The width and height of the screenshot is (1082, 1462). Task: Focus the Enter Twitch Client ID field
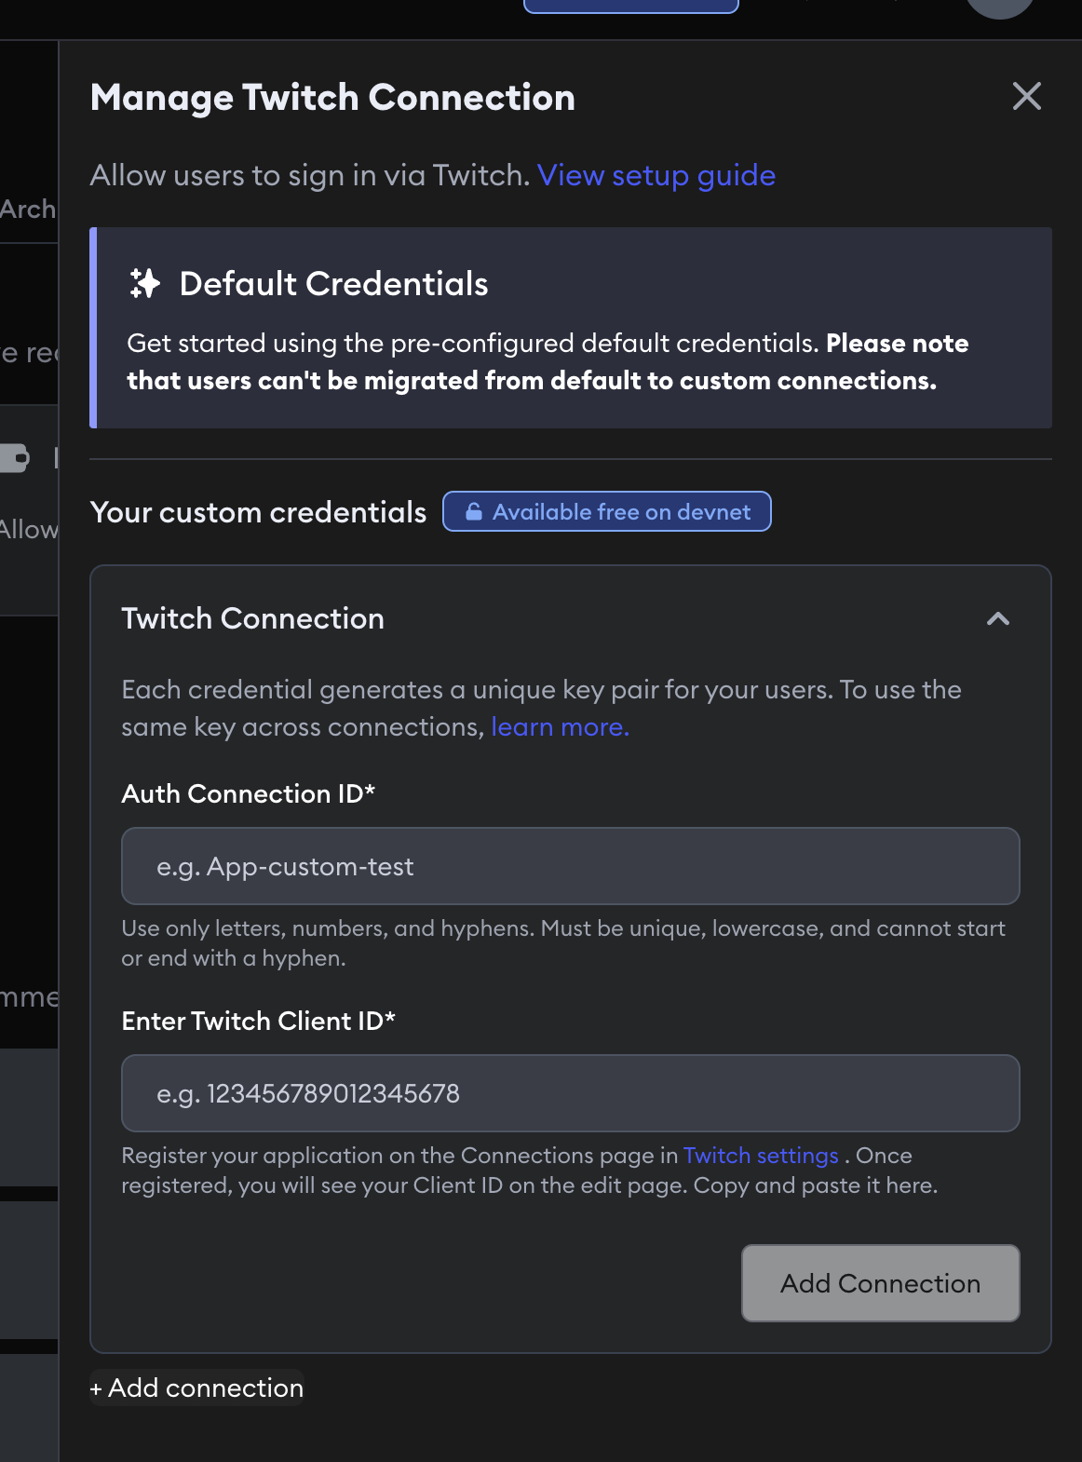[x=571, y=1093]
